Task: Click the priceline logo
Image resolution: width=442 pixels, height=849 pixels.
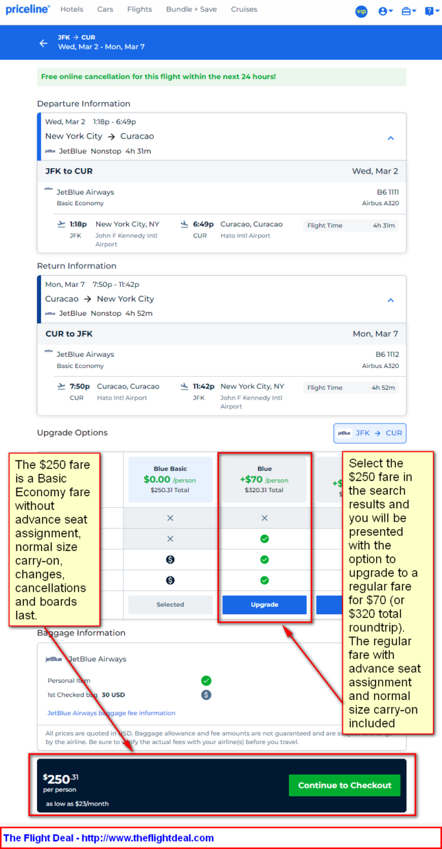Action: (28, 9)
